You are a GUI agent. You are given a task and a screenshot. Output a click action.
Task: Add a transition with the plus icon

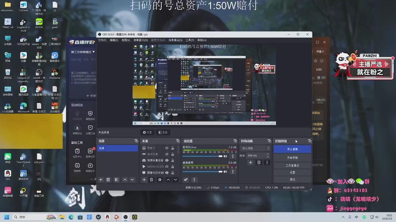coord(250,162)
